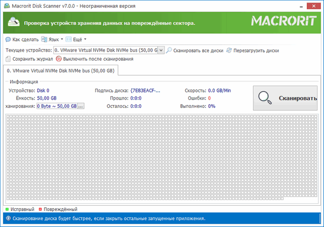
Task: Expand the 'Текущее устройство' device combo box
Action: [x=161, y=50]
